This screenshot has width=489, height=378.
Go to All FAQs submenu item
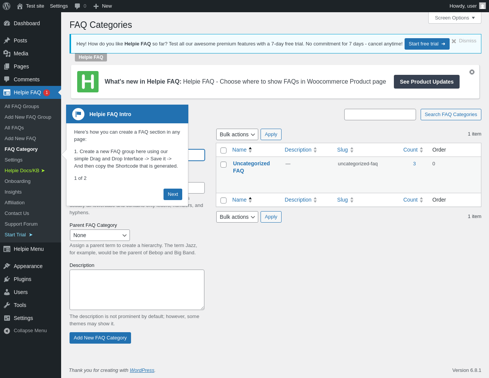pyautogui.click(x=14, y=128)
